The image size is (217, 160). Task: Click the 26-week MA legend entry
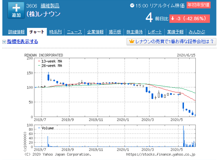50,66
